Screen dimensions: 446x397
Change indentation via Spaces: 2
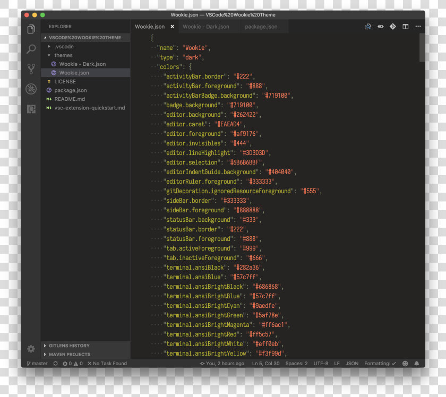296,364
